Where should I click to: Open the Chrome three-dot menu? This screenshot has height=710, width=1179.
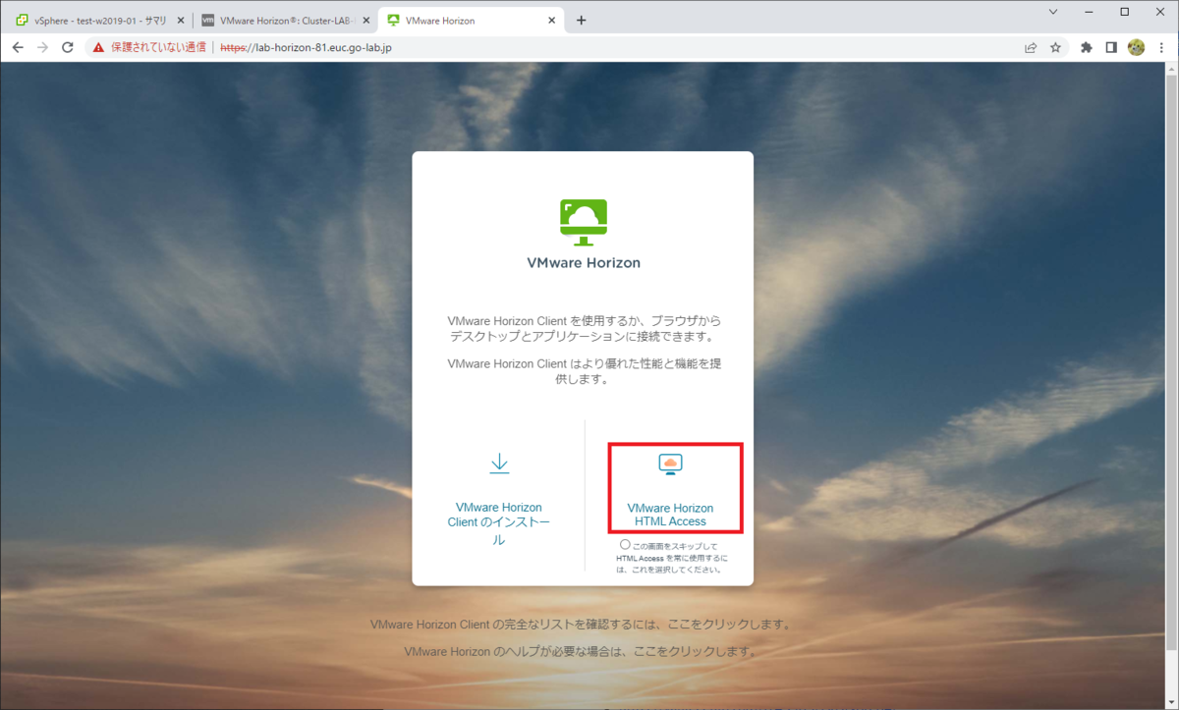pos(1161,47)
